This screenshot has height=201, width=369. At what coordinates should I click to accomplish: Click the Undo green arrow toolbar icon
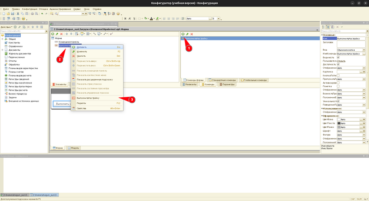[x=42, y=14]
